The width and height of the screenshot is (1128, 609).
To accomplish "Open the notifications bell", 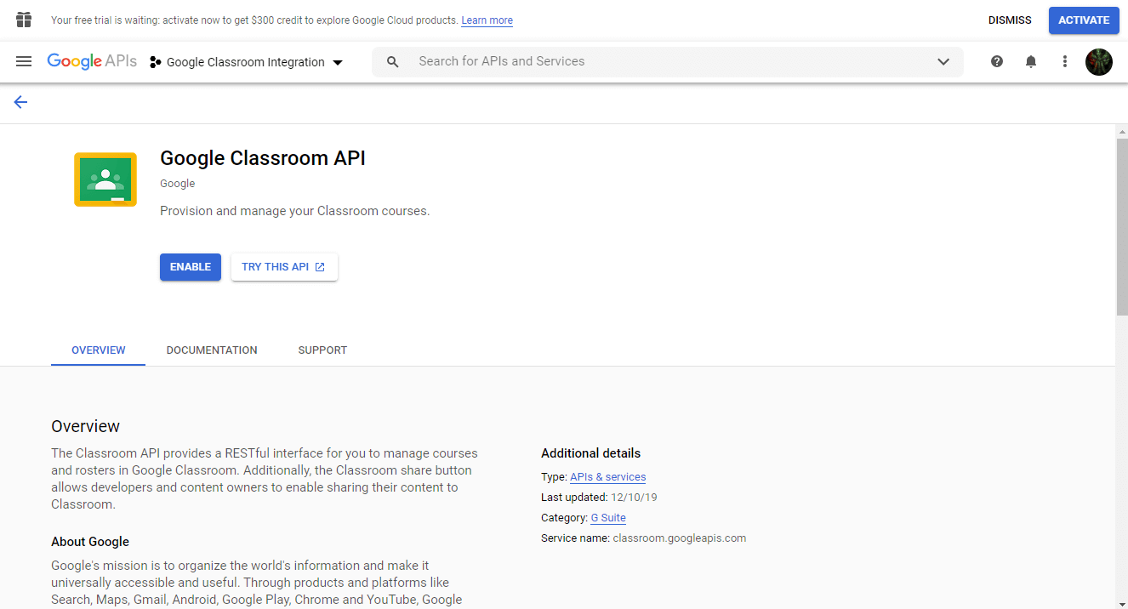I will 1031,61.
